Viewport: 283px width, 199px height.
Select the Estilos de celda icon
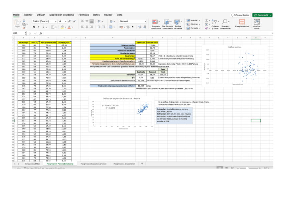point(177,22)
